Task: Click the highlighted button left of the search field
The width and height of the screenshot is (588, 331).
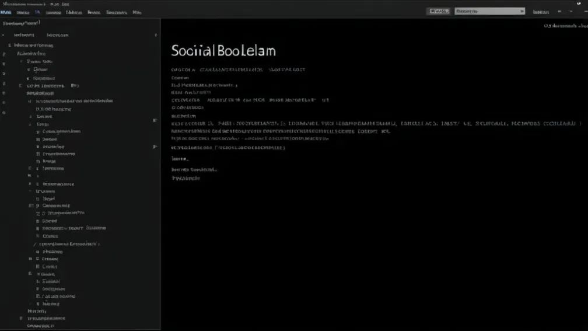Action: [x=438, y=11]
